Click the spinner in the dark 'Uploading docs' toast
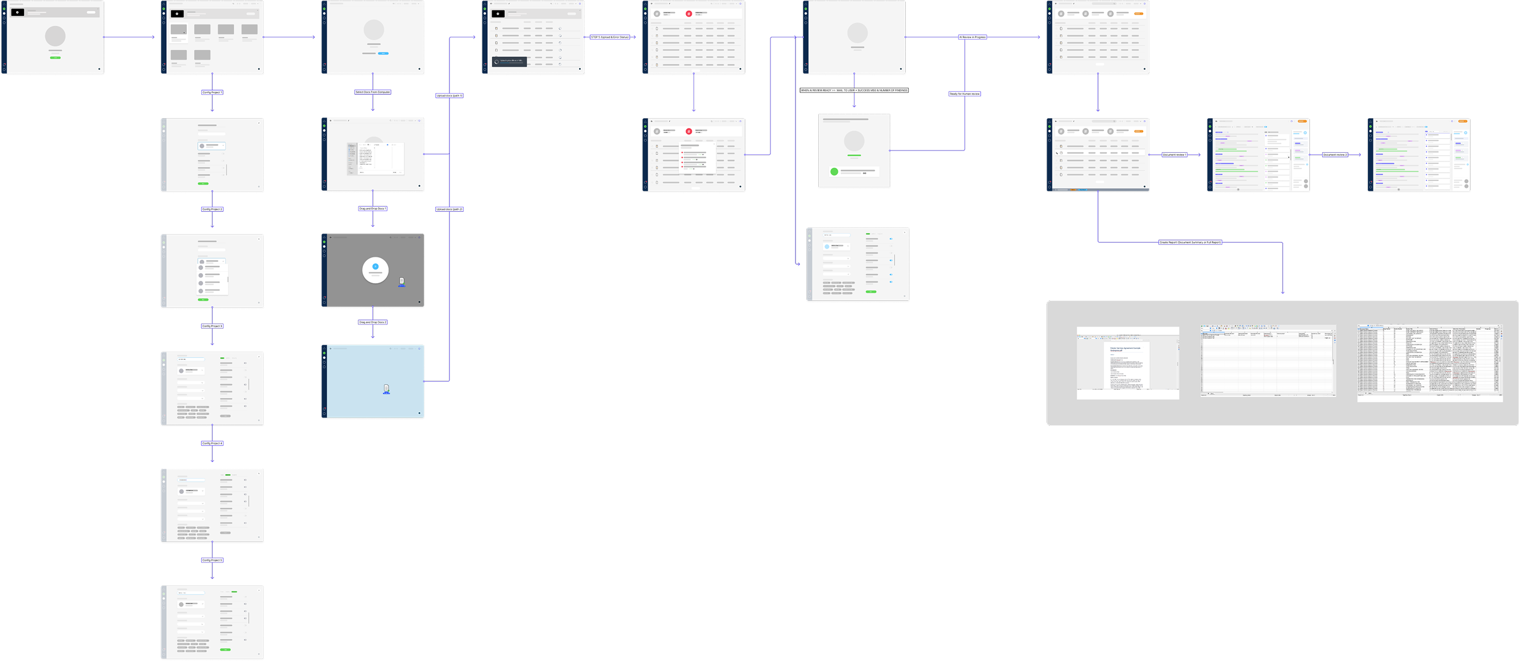Viewport: 1519px width, 661px height. [497, 61]
